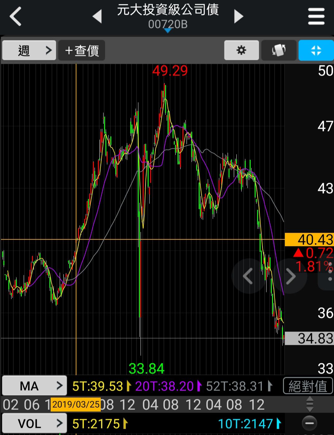Zoom out chart with minus button
The width and height of the screenshot is (334, 435).
[x=309, y=423]
